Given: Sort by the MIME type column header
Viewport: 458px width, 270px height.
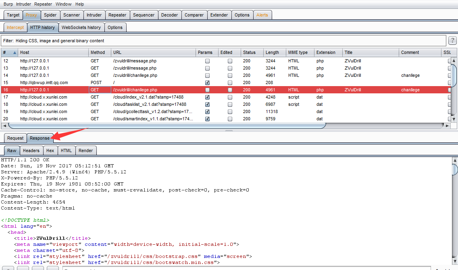Looking at the screenshot, I should coord(300,52).
